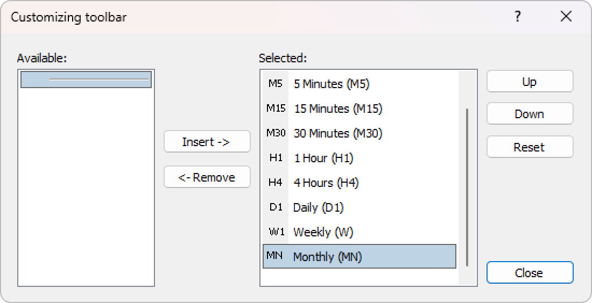Click the Insert -> button

pos(207,142)
